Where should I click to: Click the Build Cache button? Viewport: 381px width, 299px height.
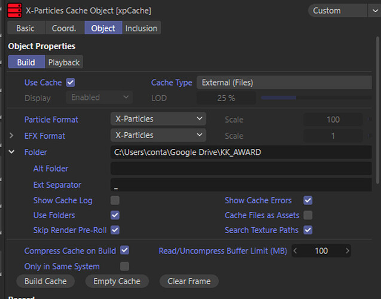pos(45,281)
